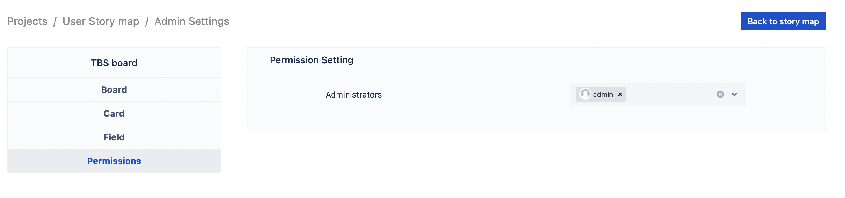Switch to the Field settings tab
Screen dimensions: 845x198
click(x=114, y=137)
